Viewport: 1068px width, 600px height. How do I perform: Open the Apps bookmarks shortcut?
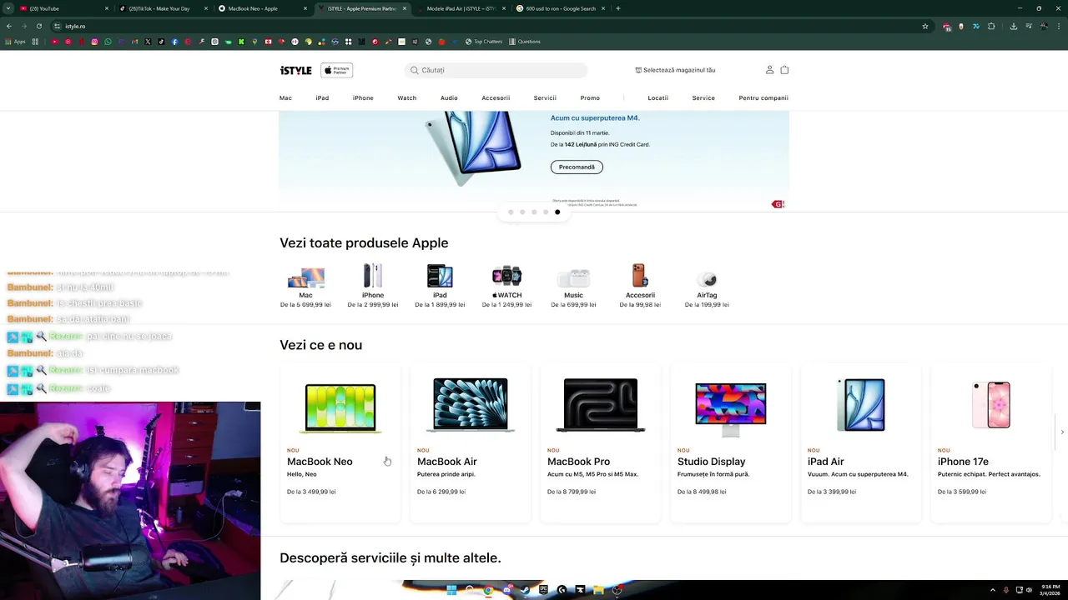coord(15,42)
